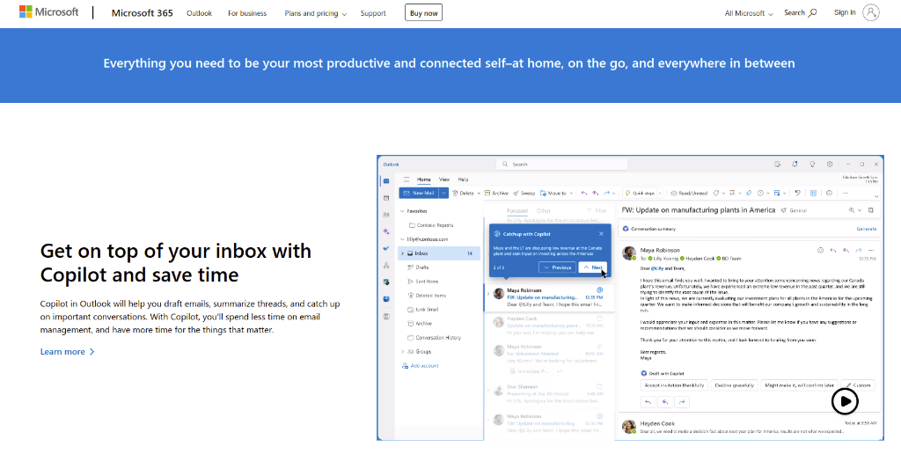Toggle the hamburger navigation pane icon
The height and width of the screenshot is (469, 901).
pos(407,180)
